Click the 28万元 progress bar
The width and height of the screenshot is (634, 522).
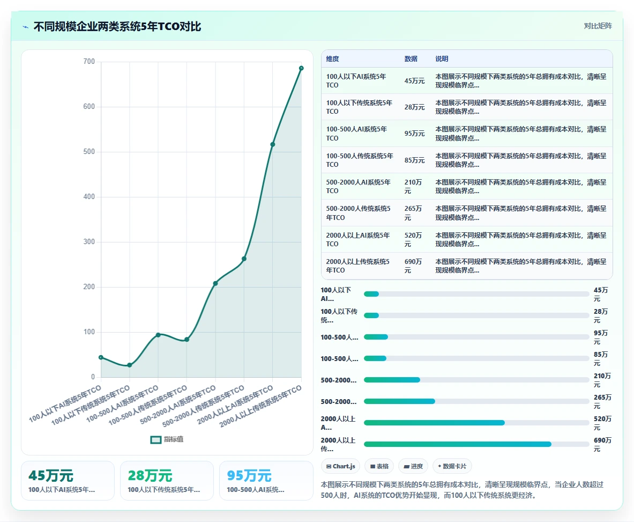pos(476,315)
